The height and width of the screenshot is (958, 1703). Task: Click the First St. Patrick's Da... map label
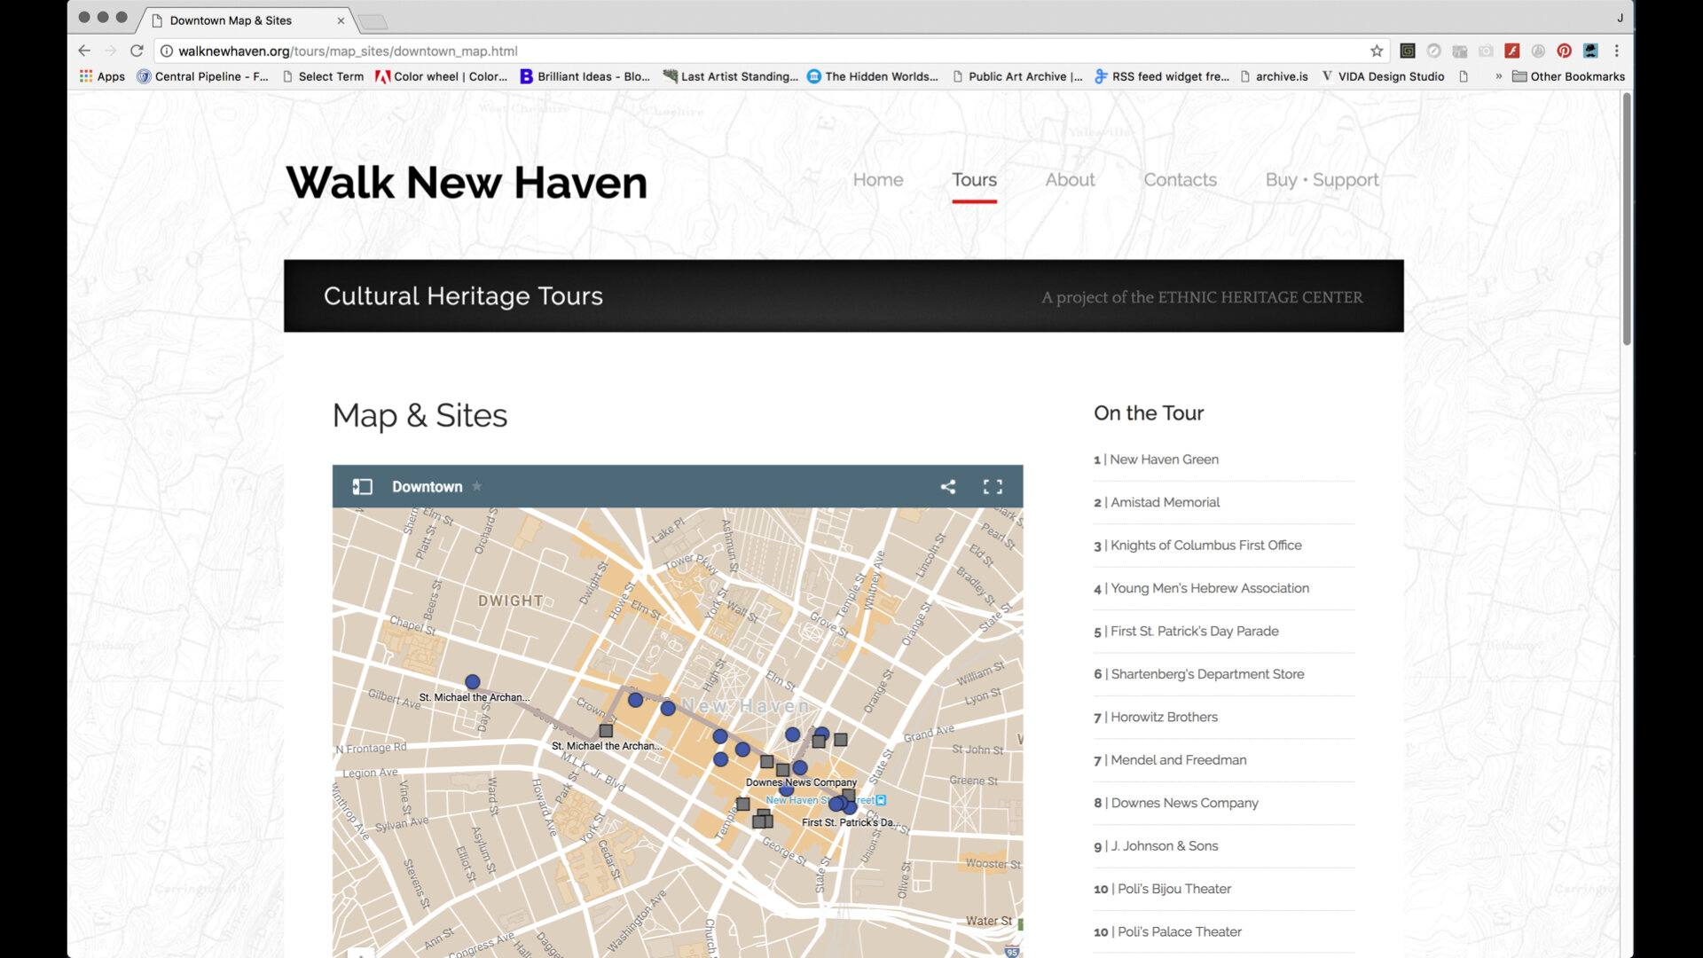851,822
